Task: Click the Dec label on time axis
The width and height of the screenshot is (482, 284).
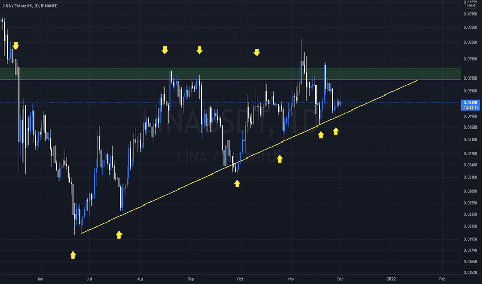Action: (340, 279)
